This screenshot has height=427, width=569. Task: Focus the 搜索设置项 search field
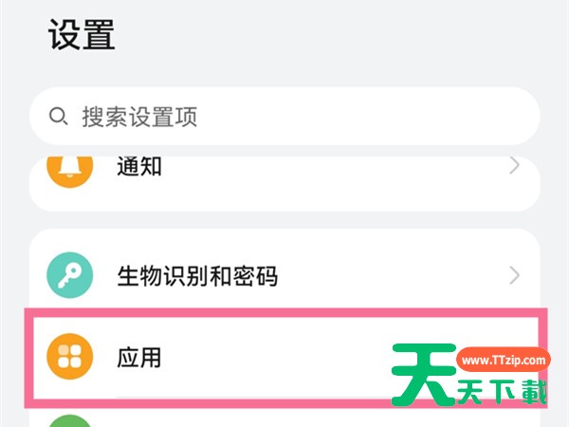(x=284, y=117)
